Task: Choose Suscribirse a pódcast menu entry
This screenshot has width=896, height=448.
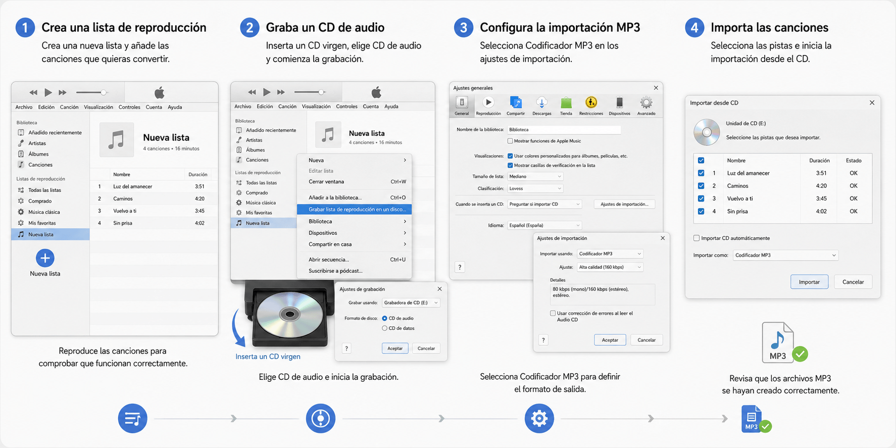Action: 355,271
